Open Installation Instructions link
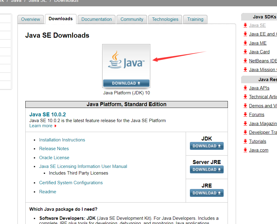 (x=62, y=140)
